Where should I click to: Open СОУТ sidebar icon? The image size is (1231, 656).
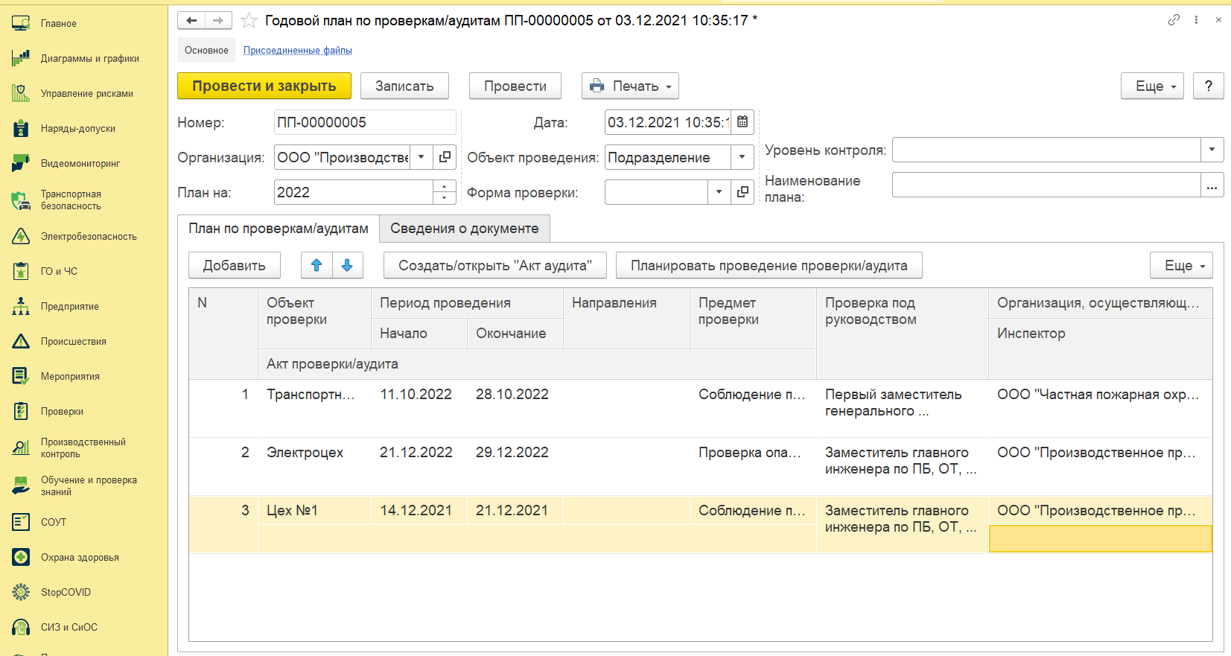pyautogui.click(x=21, y=522)
